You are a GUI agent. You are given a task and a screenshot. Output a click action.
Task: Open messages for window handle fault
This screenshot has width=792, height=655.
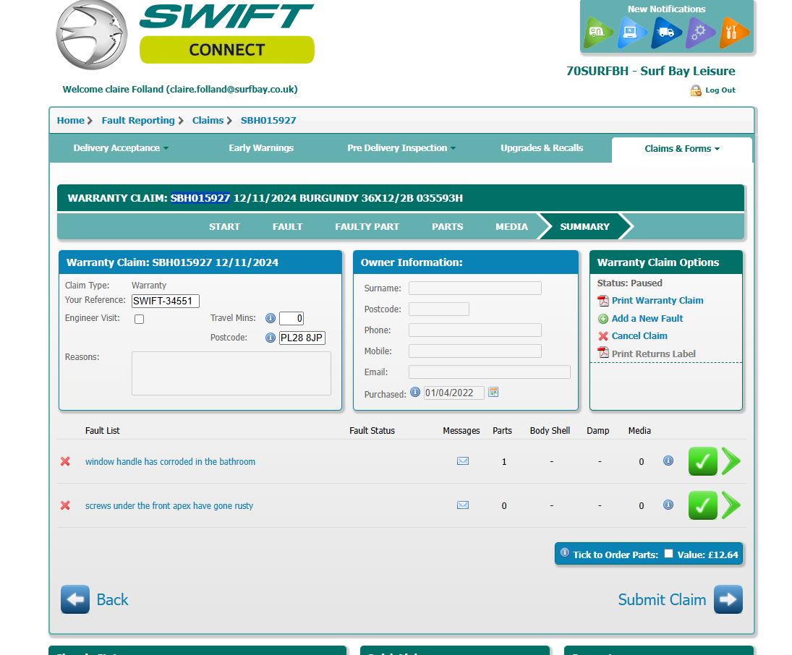pyautogui.click(x=463, y=461)
